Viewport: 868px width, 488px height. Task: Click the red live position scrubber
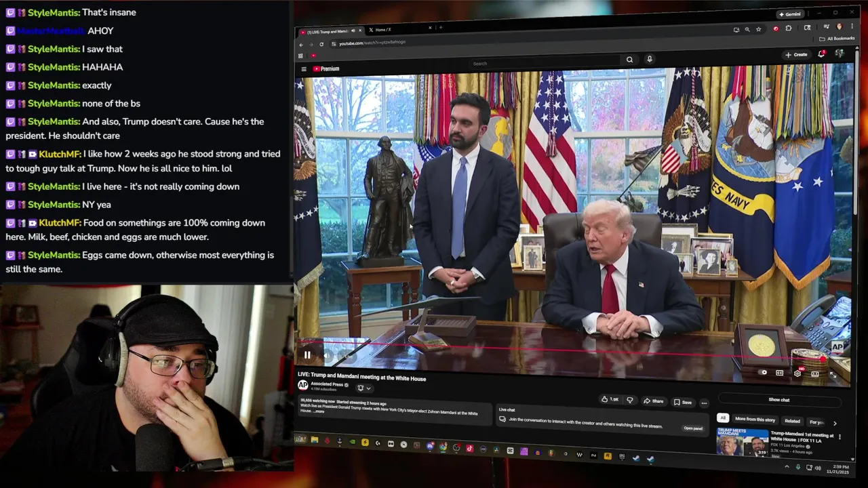[x=823, y=359]
